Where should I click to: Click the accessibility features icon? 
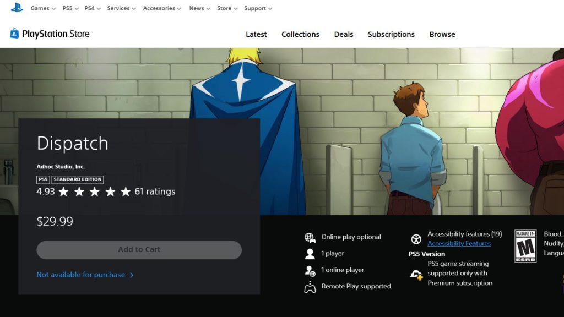pos(416,239)
